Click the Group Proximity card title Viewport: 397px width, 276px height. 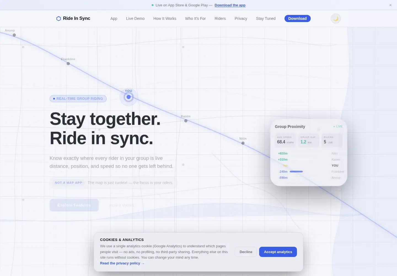(290, 126)
